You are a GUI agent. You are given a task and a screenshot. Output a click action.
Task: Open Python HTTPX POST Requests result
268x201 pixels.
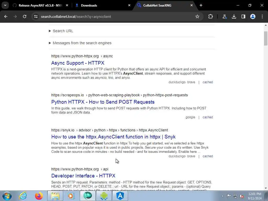(x=103, y=102)
